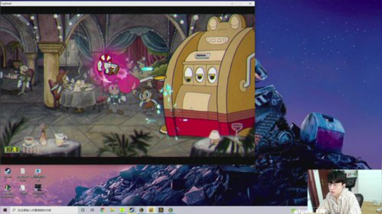Open the Steam shortcut on the desktop
The height and width of the screenshot is (214, 382).
[7, 173]
